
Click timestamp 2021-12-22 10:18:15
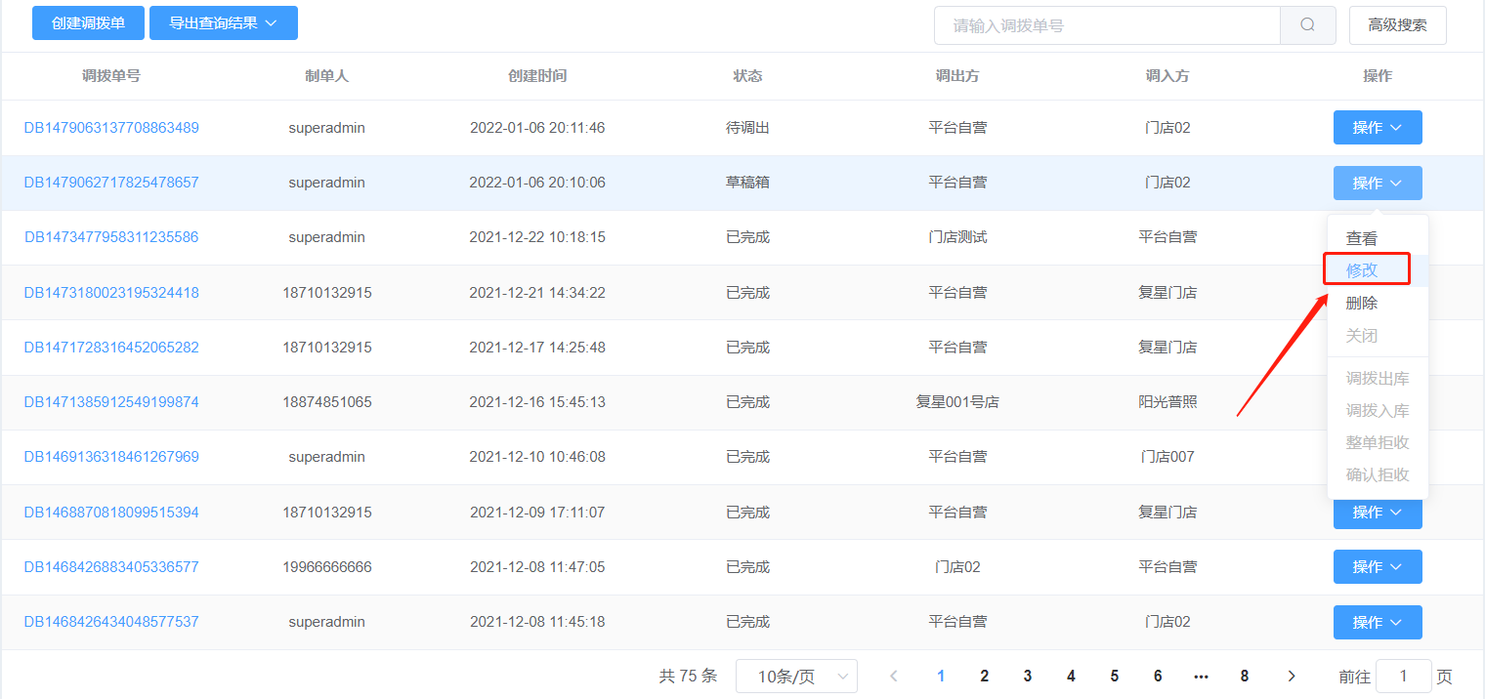click(x=537, y=237)
